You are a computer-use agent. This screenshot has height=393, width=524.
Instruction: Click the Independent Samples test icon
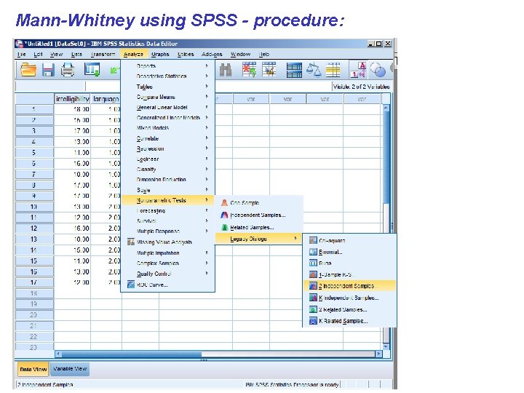224,215
